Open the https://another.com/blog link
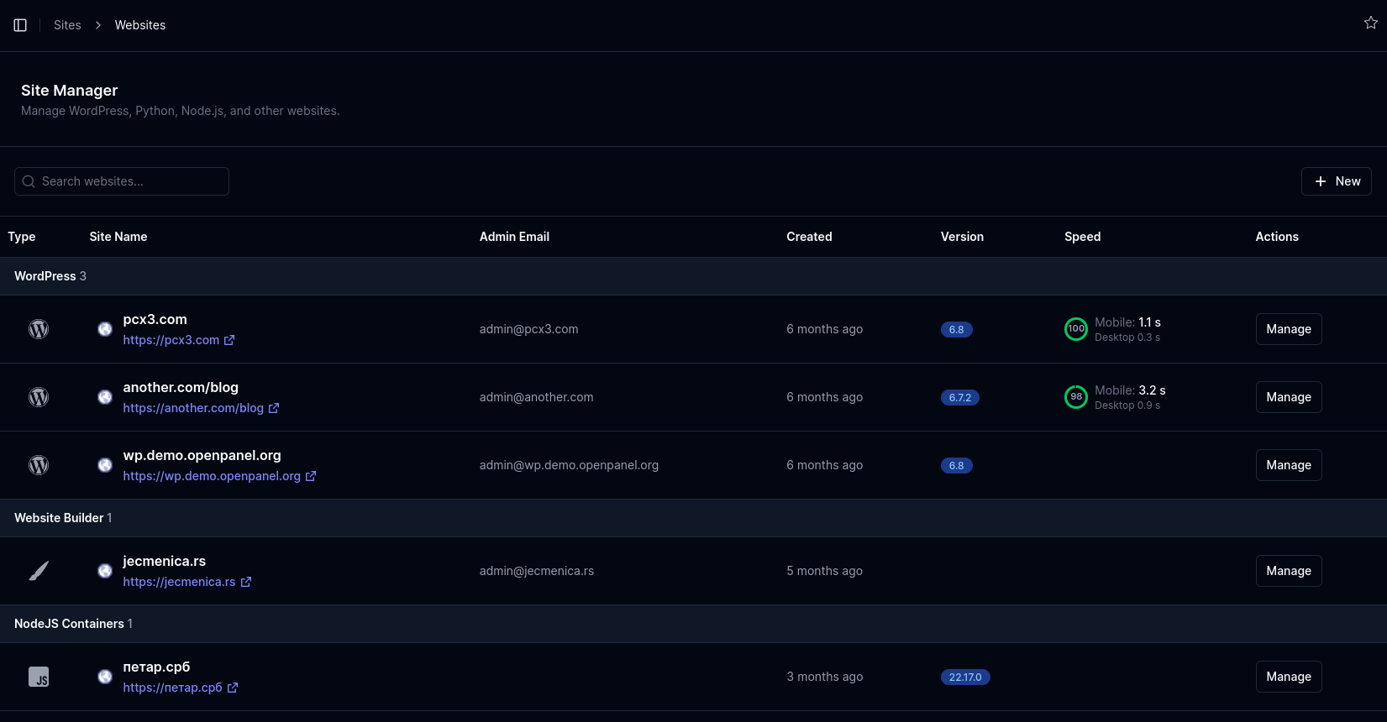1387x722 pixels. [193, 408]
